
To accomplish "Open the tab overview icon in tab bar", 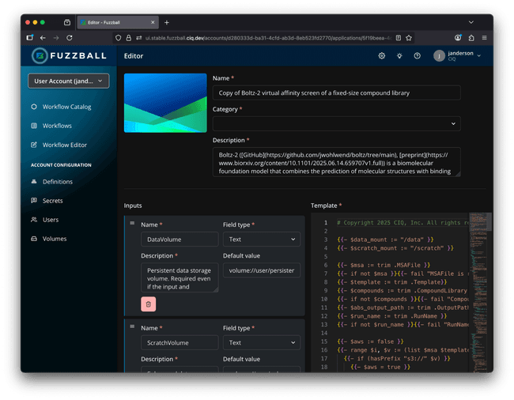I will [67, 22].
